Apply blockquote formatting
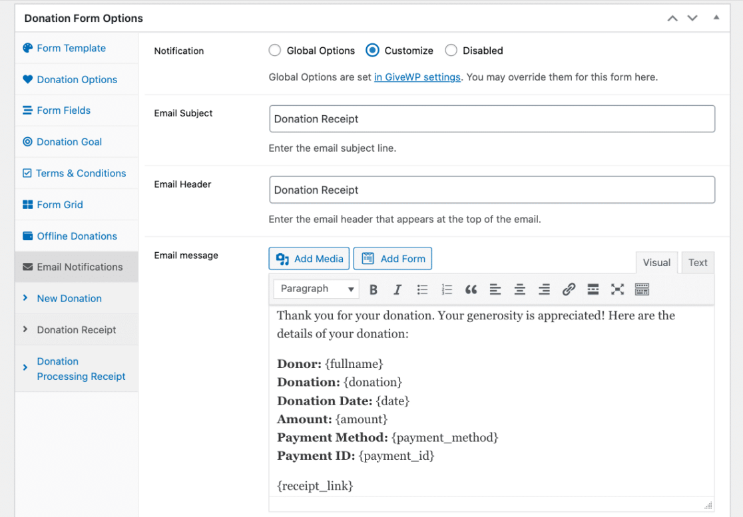 471,289
